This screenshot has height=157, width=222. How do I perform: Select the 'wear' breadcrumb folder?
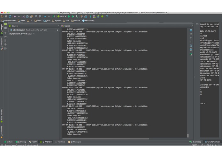(x=21, y=21)
